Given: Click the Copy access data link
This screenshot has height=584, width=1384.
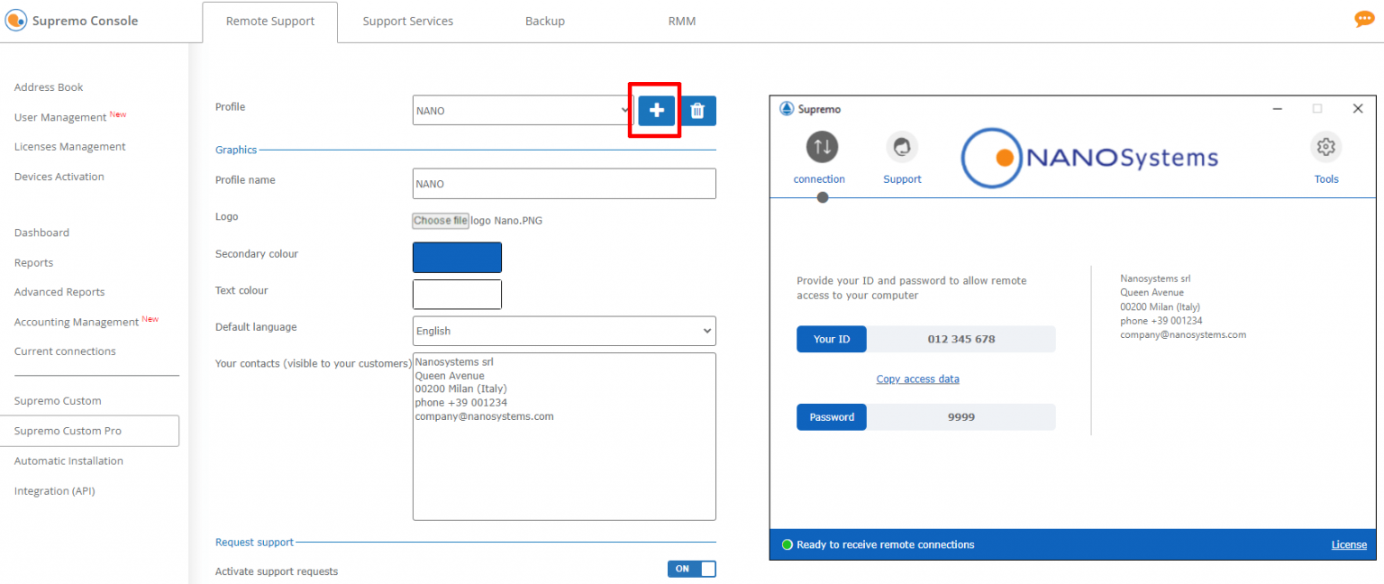Looking at the screenshot, I should point(917,379).
